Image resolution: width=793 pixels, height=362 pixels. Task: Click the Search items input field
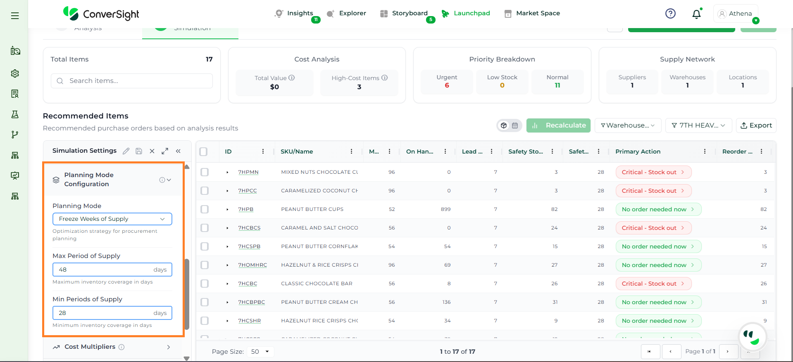(x=132, y=81)
